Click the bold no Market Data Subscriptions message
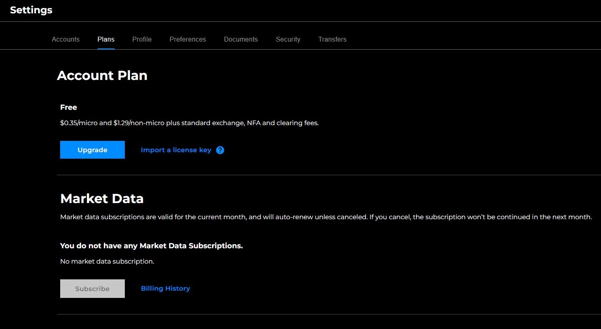 [x=151, y=246]
